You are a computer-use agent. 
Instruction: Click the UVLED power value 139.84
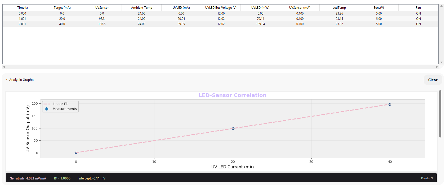pyautogui.click(x=261, y=24)
